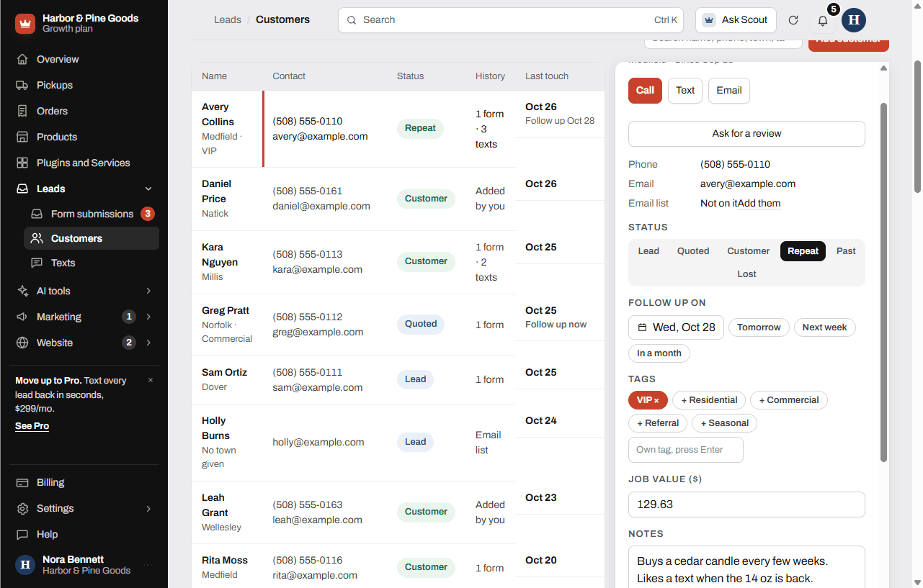Click the See Pro link
Viewport: 923px width, 588px height.
32,426
